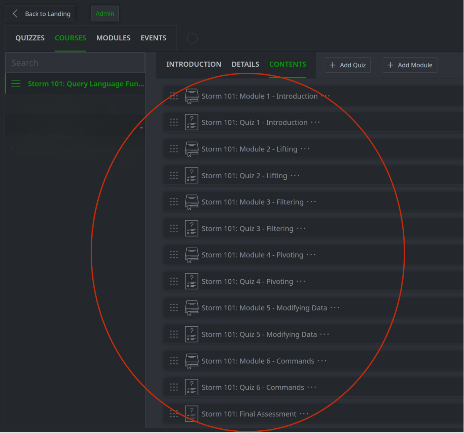Click the hamburger icon beside Storm 101 course
Image resolution: width=464 pixels, height=433 pixels.
pyautogui.click(x=16, y=84)
